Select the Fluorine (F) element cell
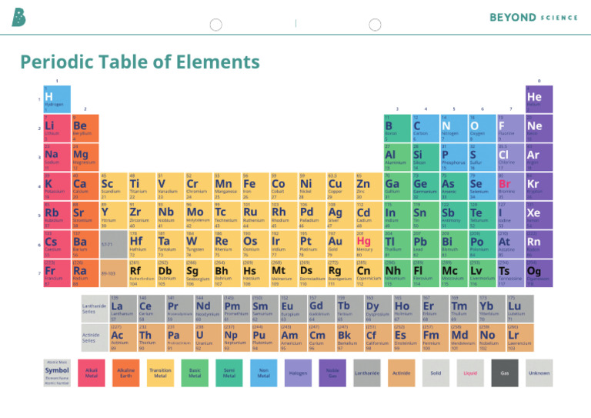Screen dimensions: 591x418 (x=511, y=129)
